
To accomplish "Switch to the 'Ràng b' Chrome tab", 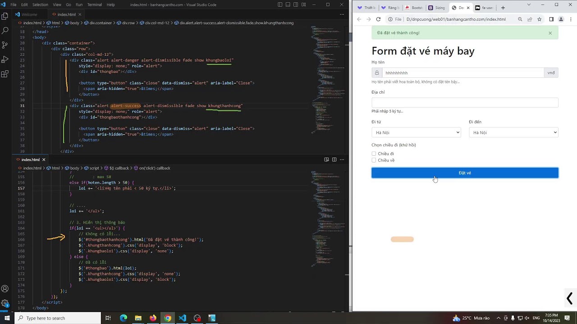I will [x=389, y=8].
